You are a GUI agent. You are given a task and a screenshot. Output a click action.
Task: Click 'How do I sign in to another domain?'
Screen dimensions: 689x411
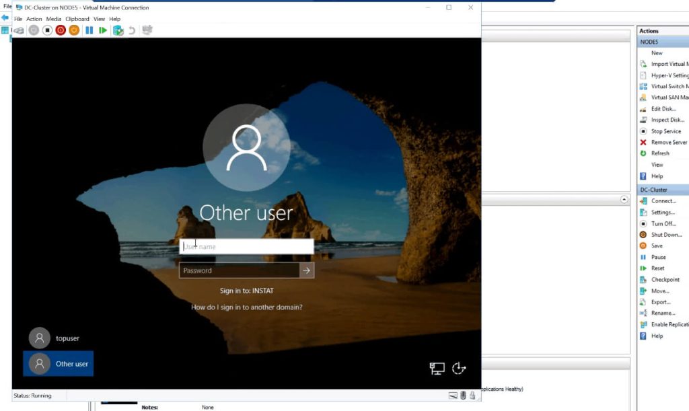pyautogui.click(x=246, y=307)
